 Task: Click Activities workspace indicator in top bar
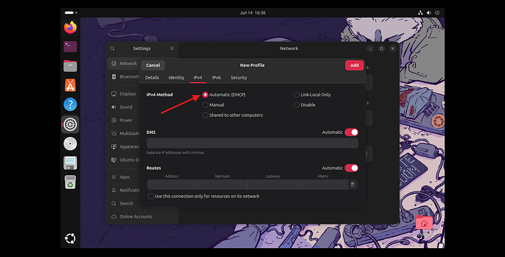click(71, 13)
